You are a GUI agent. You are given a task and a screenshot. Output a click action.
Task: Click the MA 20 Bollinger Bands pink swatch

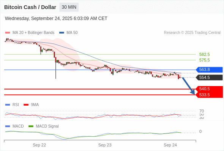(8, 33)
